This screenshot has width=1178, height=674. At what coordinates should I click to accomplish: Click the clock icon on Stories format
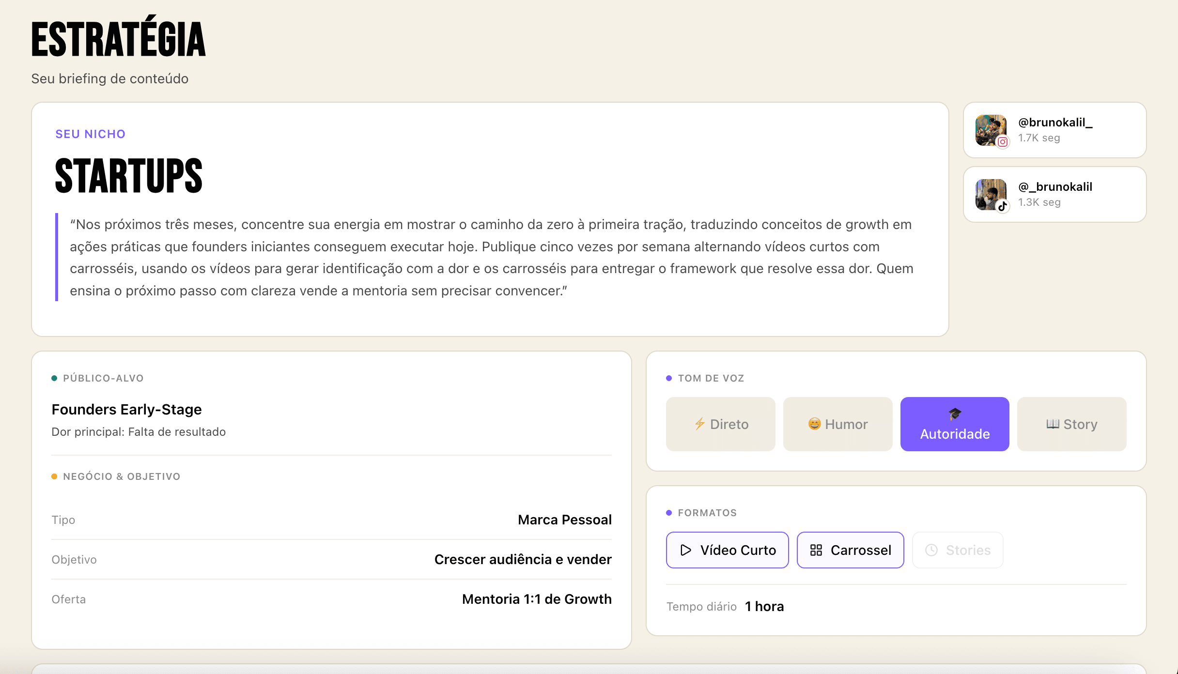click(x=931, y=550)
